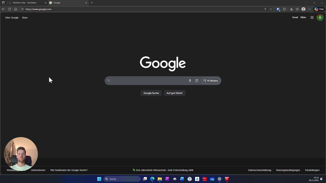The width and height of the screenshot is (326, 183).
Task: Open the taskbar clock showing 21:34
Action: (x=314, y=179)
